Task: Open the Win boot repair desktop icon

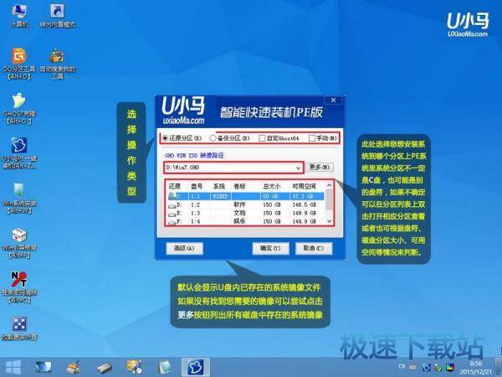Action: [19, 243]
